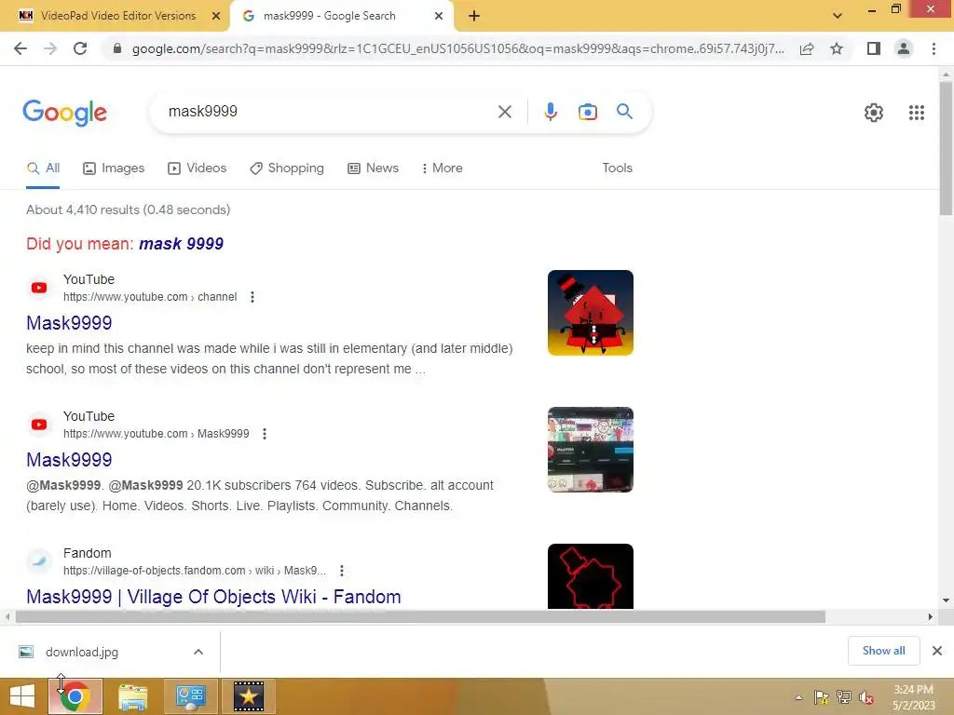Switch to Videos results
Image resolution: width=954 pixels, height=715 pixels.
197,168
